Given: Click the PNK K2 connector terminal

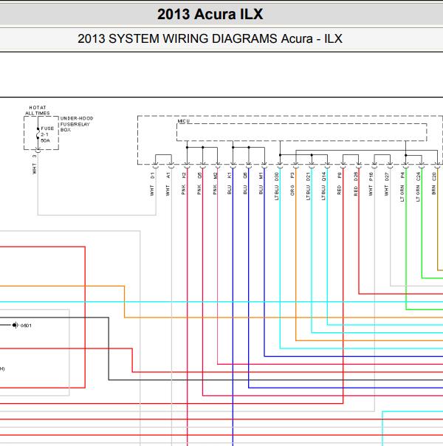Looking at the screenshot, I should coord(187,165).
